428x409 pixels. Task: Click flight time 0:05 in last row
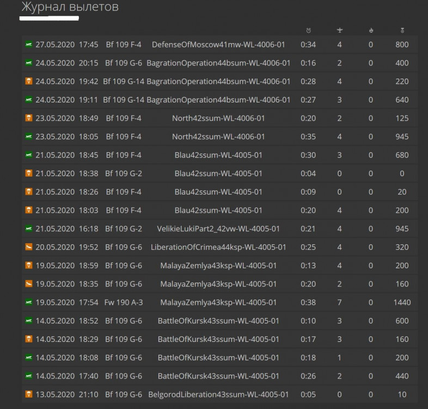click(x=308, y=394)
